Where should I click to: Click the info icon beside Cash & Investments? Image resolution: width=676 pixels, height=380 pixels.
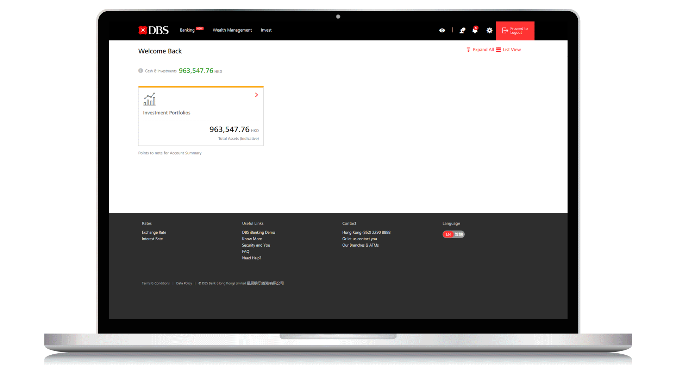click(x=140, y=71)
